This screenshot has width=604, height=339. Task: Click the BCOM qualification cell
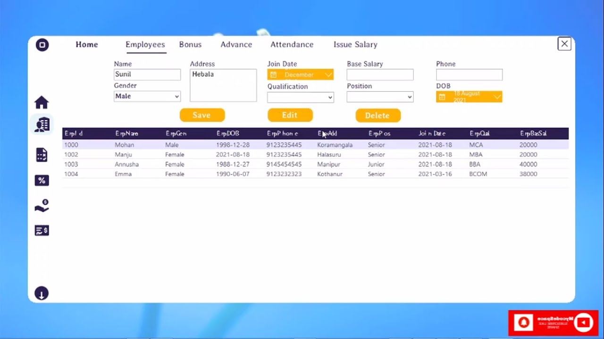click(478, 174)
